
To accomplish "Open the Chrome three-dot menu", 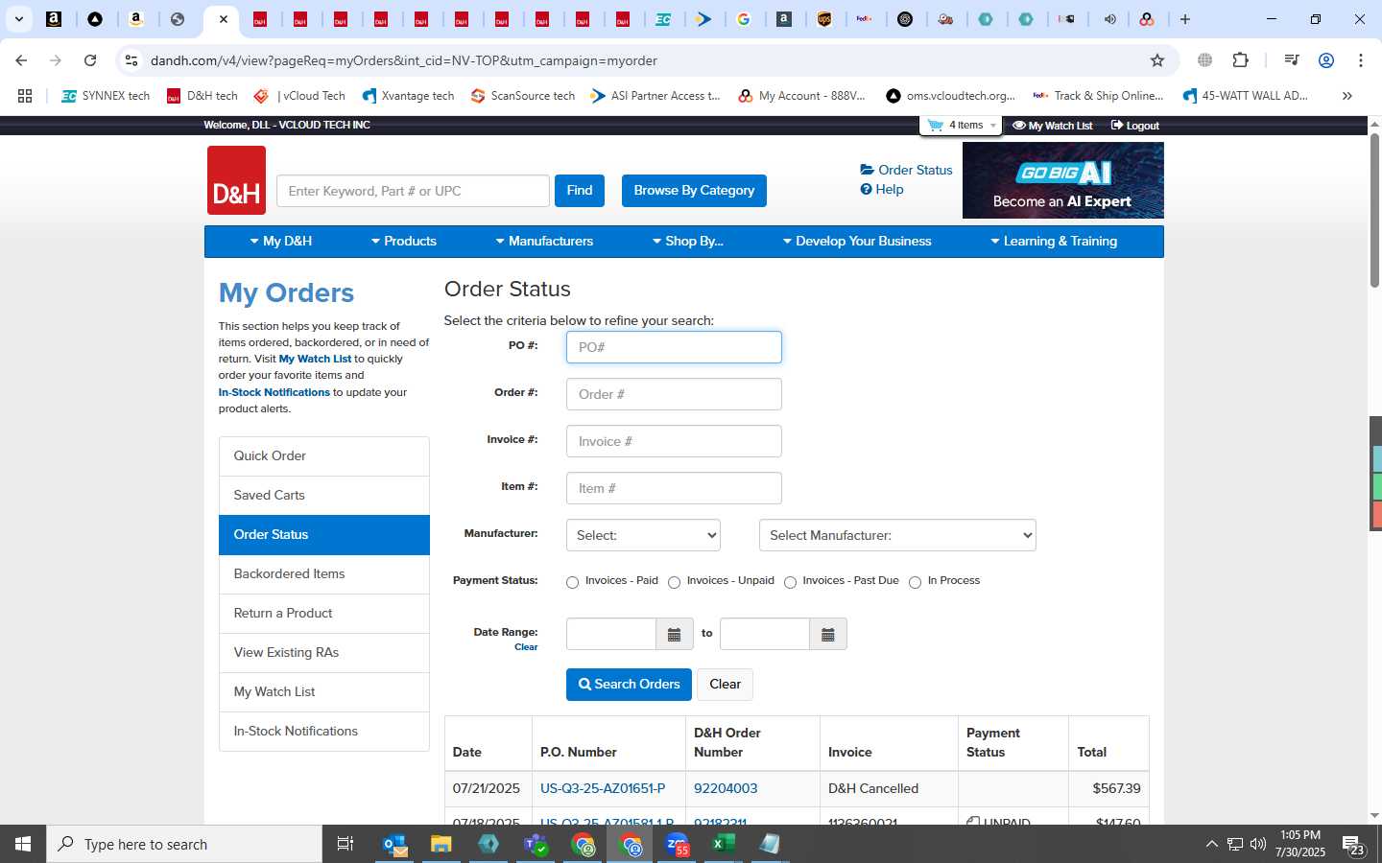I will point(1361,60).
